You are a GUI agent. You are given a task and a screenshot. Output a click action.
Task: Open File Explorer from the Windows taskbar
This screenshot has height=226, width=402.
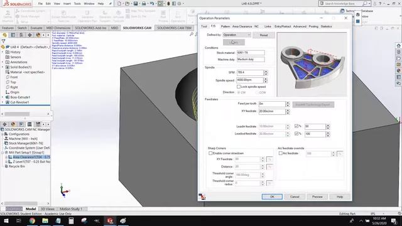[x=45, y=220]
